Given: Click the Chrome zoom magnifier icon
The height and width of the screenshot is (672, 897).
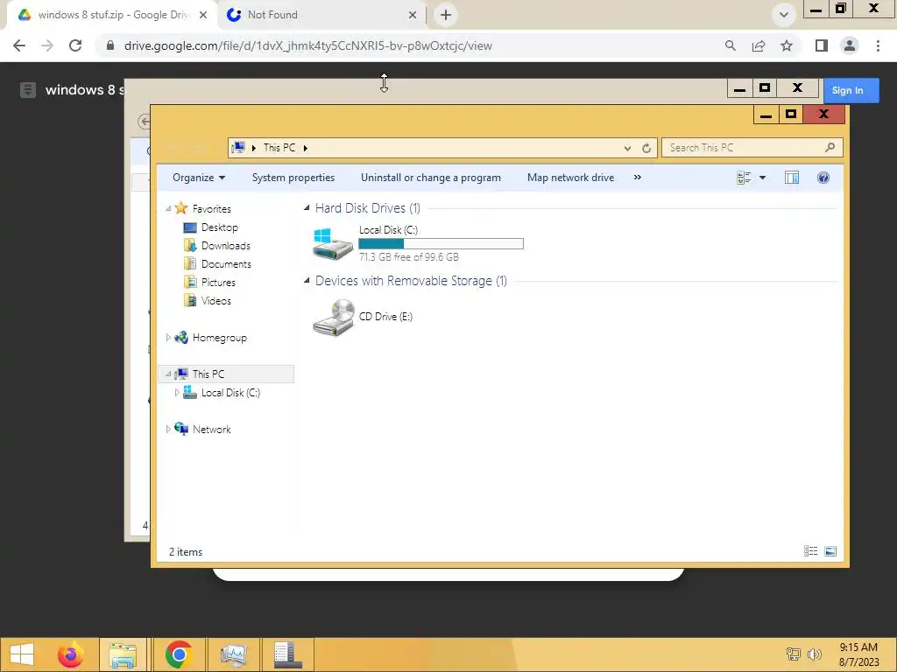Looking at the screenshot, I should pyautogui.click(x=731, y=45).
